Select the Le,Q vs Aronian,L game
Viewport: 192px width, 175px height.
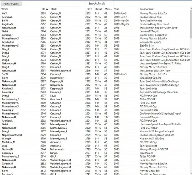pos(95,146)
